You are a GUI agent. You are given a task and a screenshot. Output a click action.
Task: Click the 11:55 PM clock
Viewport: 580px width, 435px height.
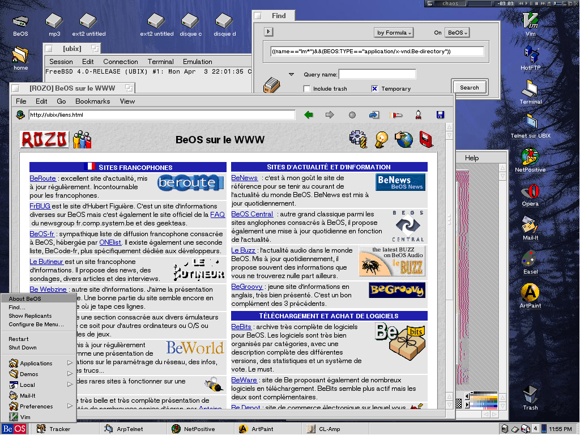pos(560,429)
